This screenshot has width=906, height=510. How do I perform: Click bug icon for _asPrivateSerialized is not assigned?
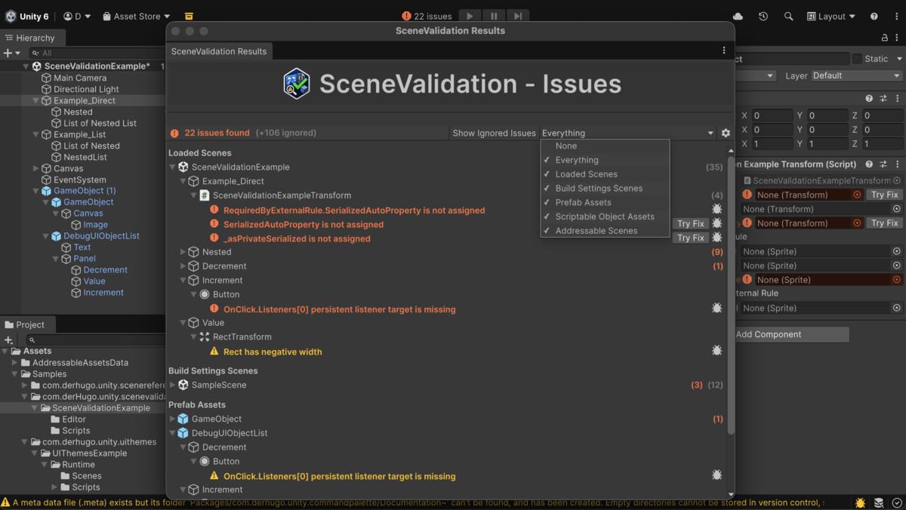tap(716, 238)
